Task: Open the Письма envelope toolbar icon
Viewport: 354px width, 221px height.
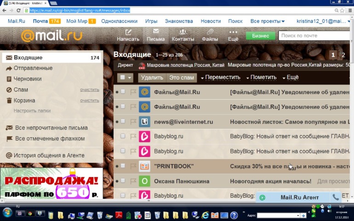Action: pos(156,35)
